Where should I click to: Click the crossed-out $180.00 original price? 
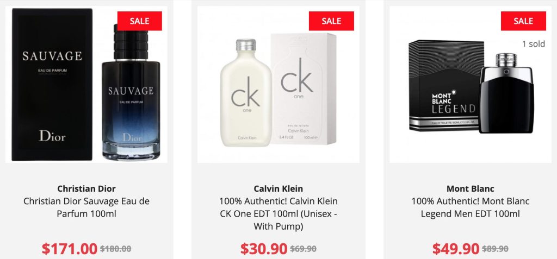(x=115, y=249)
